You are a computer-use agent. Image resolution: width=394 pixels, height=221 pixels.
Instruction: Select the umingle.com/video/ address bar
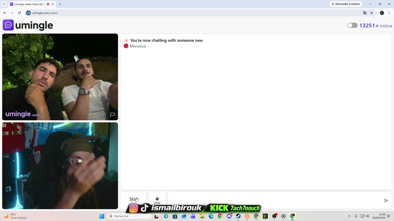(x=45, y=13)
